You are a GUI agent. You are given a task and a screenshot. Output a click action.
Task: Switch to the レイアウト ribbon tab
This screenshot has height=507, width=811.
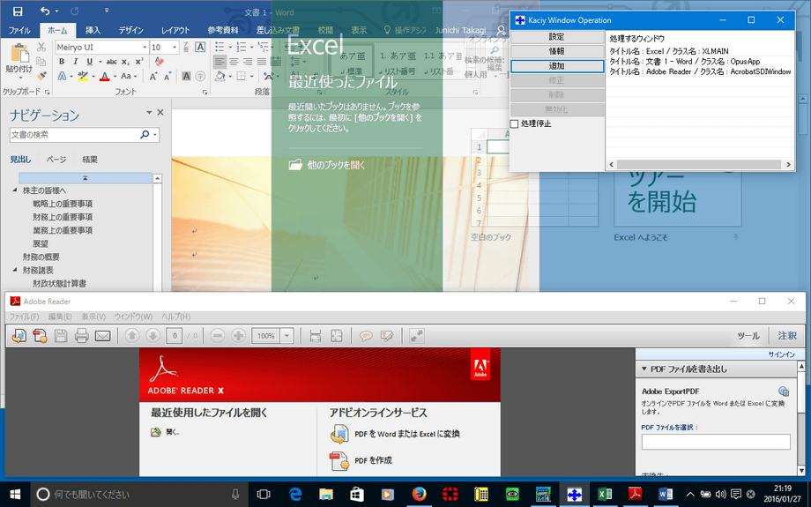coord(175,30)
